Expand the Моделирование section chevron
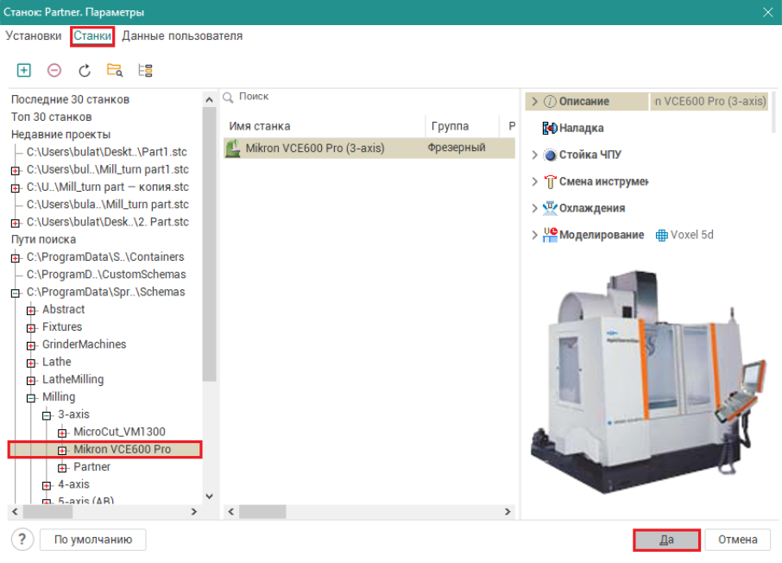This screenshot has width=782, height=563. 535,235
